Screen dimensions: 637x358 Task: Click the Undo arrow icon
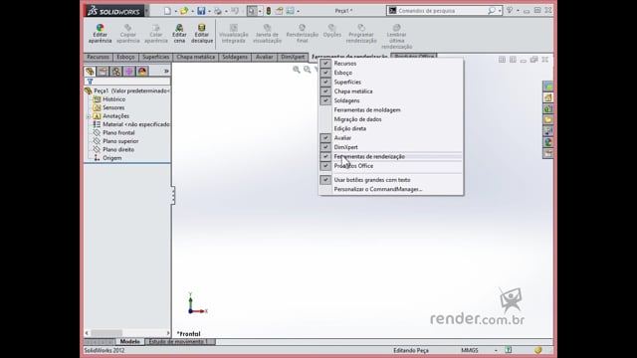(235, 11)
